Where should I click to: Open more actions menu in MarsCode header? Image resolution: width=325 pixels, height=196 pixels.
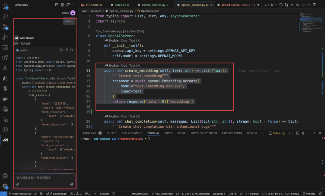pyautogui.click(x=74, y=5)
